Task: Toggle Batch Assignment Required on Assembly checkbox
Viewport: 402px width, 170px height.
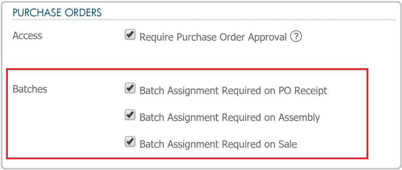Action: click(130, 115)
